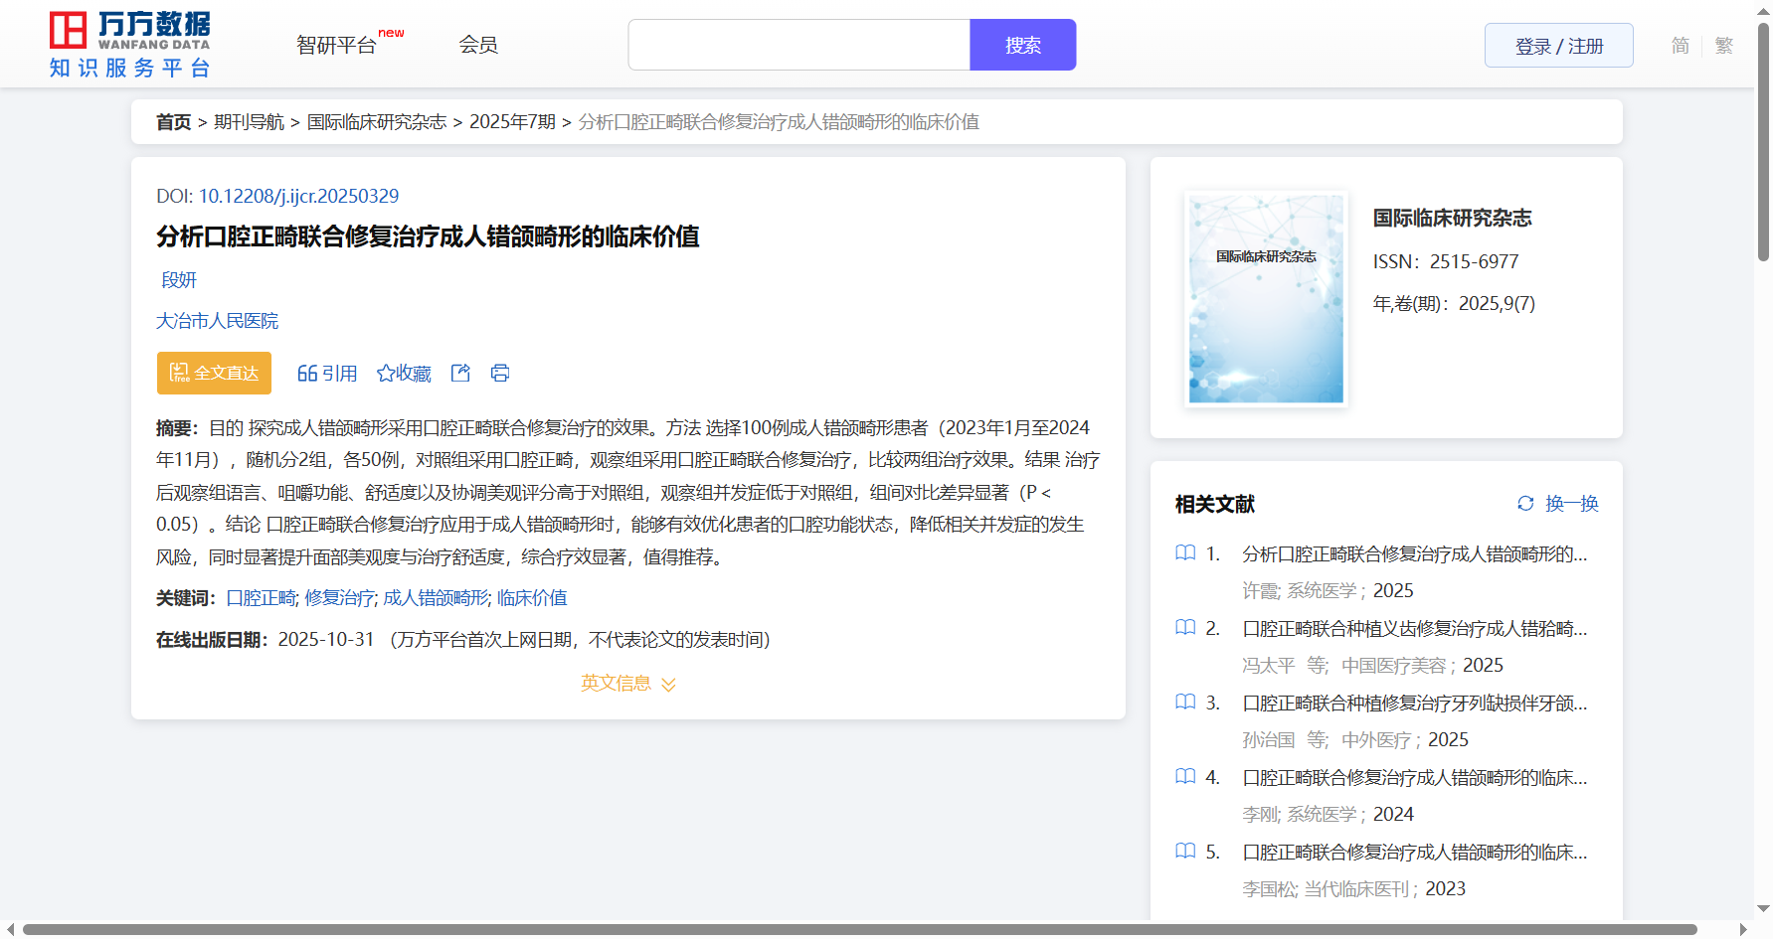Switch to traditional Chinese (繁)

[1724, 46]
